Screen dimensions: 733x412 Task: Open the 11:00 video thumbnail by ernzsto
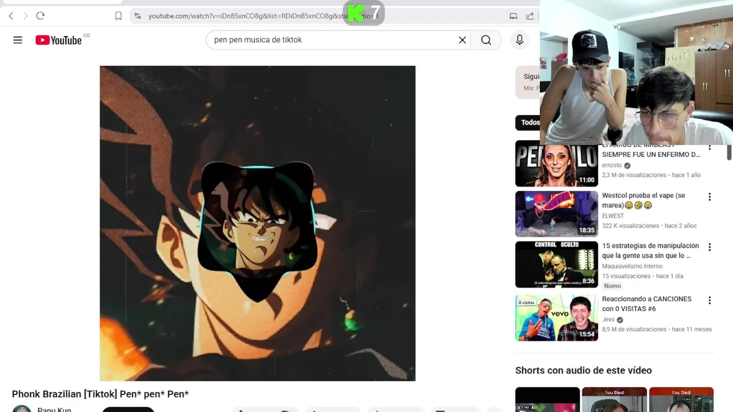(557, 164)
